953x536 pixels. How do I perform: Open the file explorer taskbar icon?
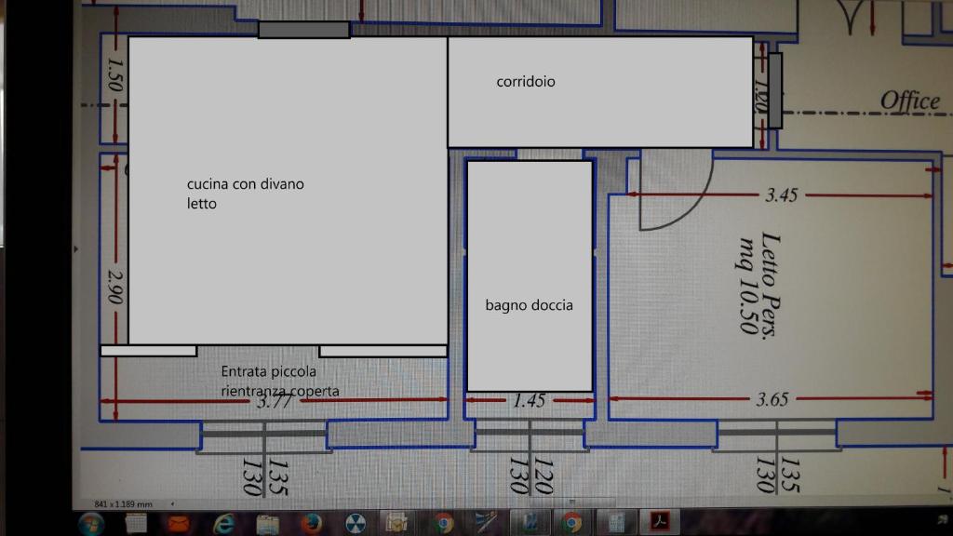pos(268,523)
